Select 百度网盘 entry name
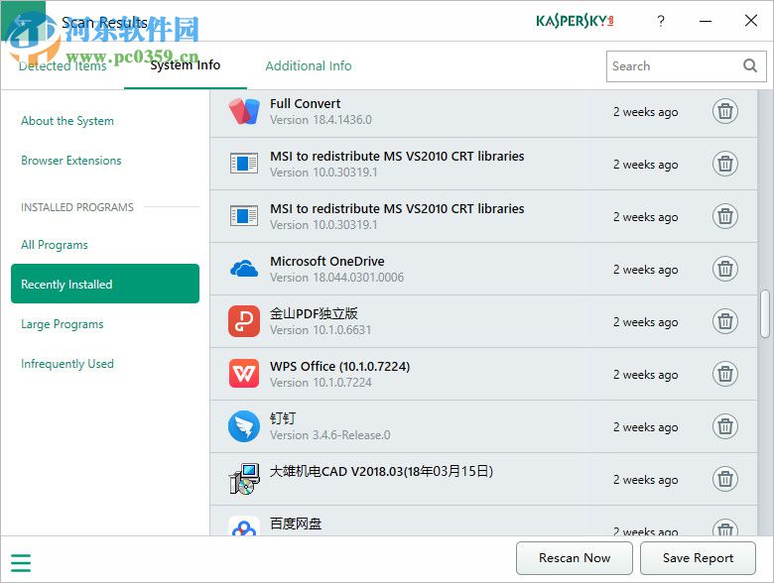 tap(296, 524)
